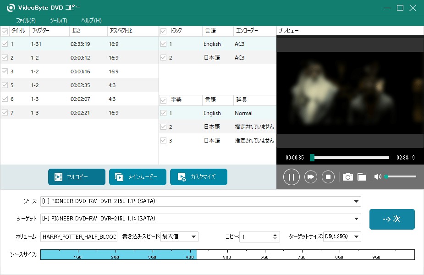This screenshot has width=424, height=275.
Task: Select the 02:33:19 length cell
Action: [x=80, y=44]
